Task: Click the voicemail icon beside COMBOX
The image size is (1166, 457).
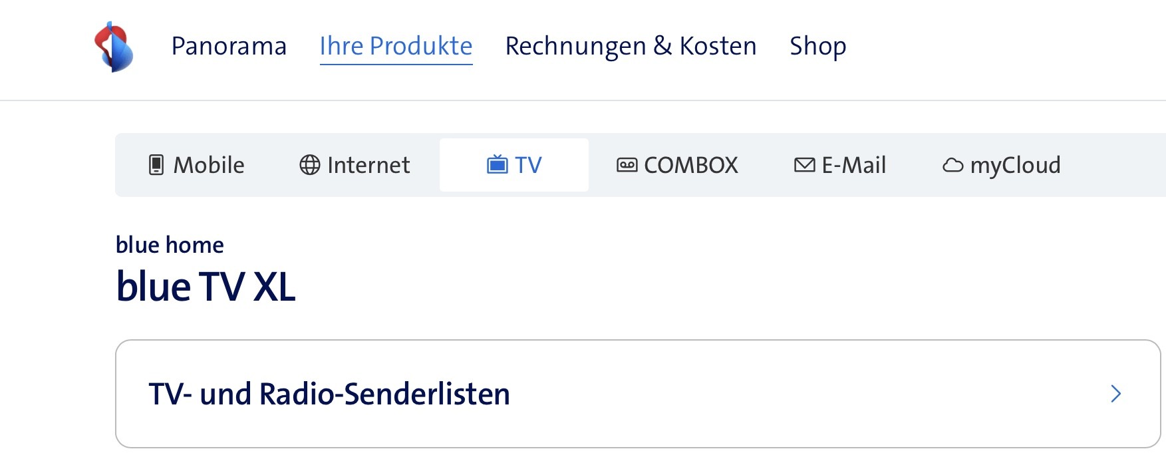Action: coord(627,165)
